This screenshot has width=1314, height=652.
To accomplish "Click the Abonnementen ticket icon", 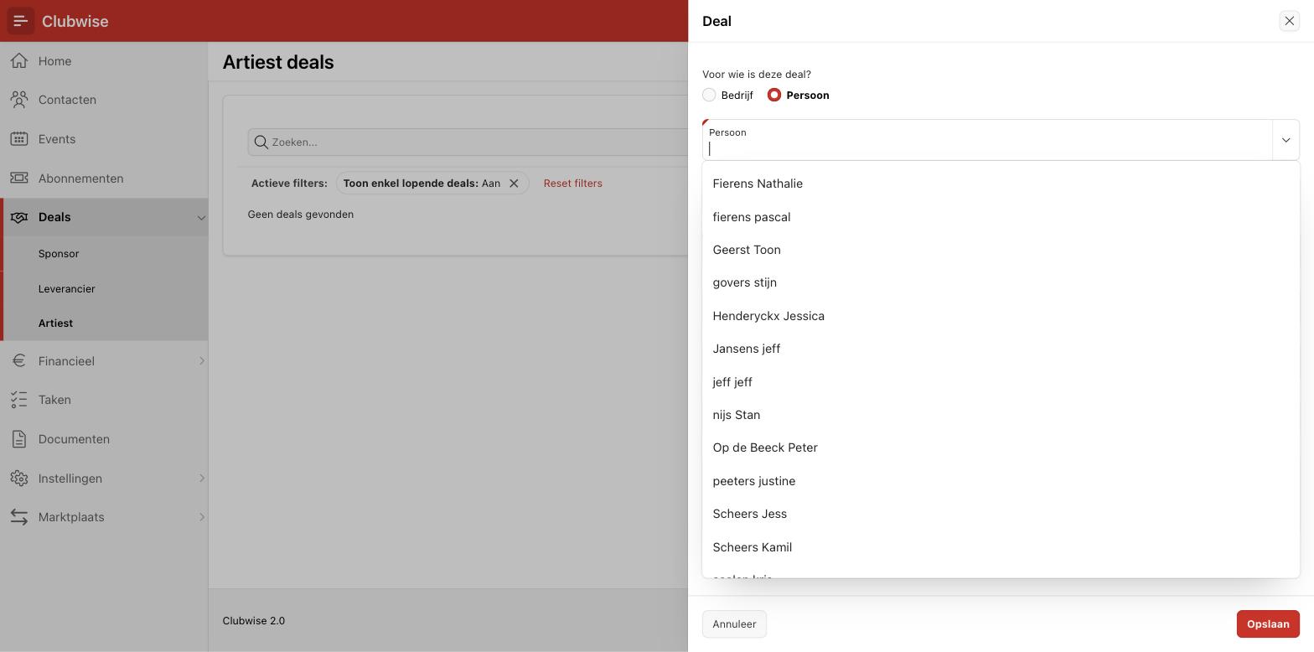I will 19,178.
